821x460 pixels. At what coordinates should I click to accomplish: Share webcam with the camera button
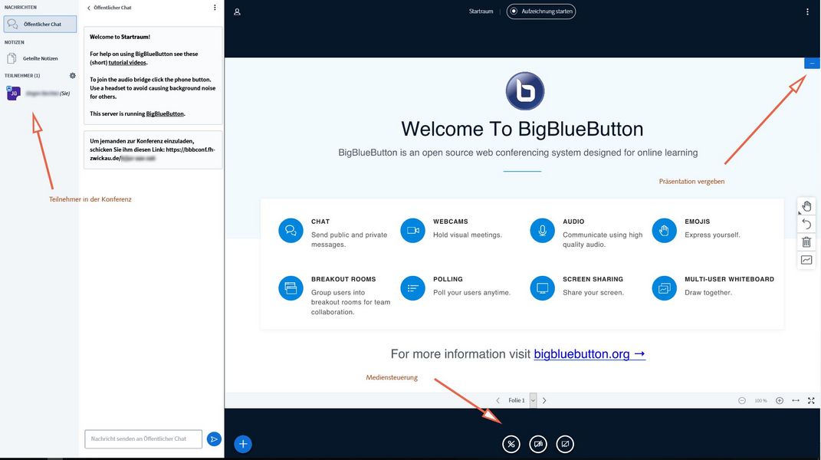538,444
